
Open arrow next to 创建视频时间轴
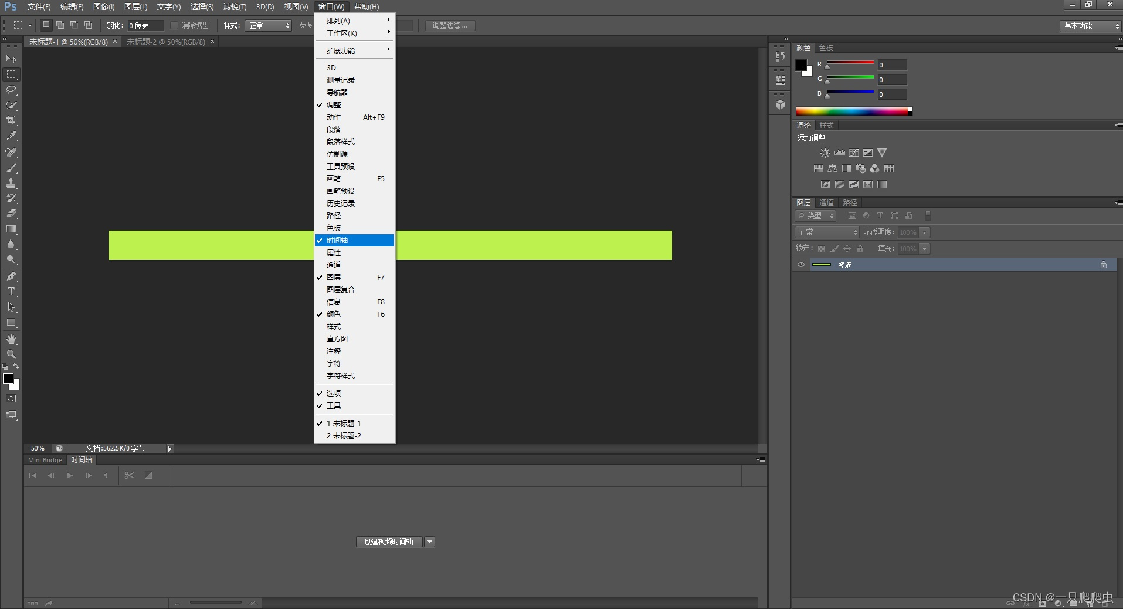pos(430,542)
